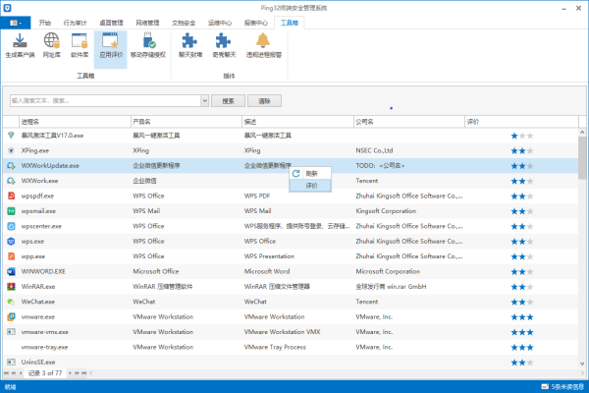This screenshot has width=589, height=393.
Task: Switch to the 开始 tab
Action: pos(45,23)
